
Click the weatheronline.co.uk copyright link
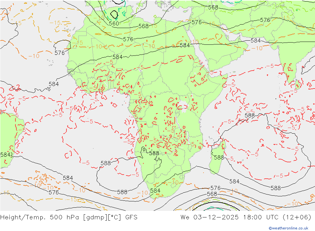pyautogui.click(x=289, y=228)
